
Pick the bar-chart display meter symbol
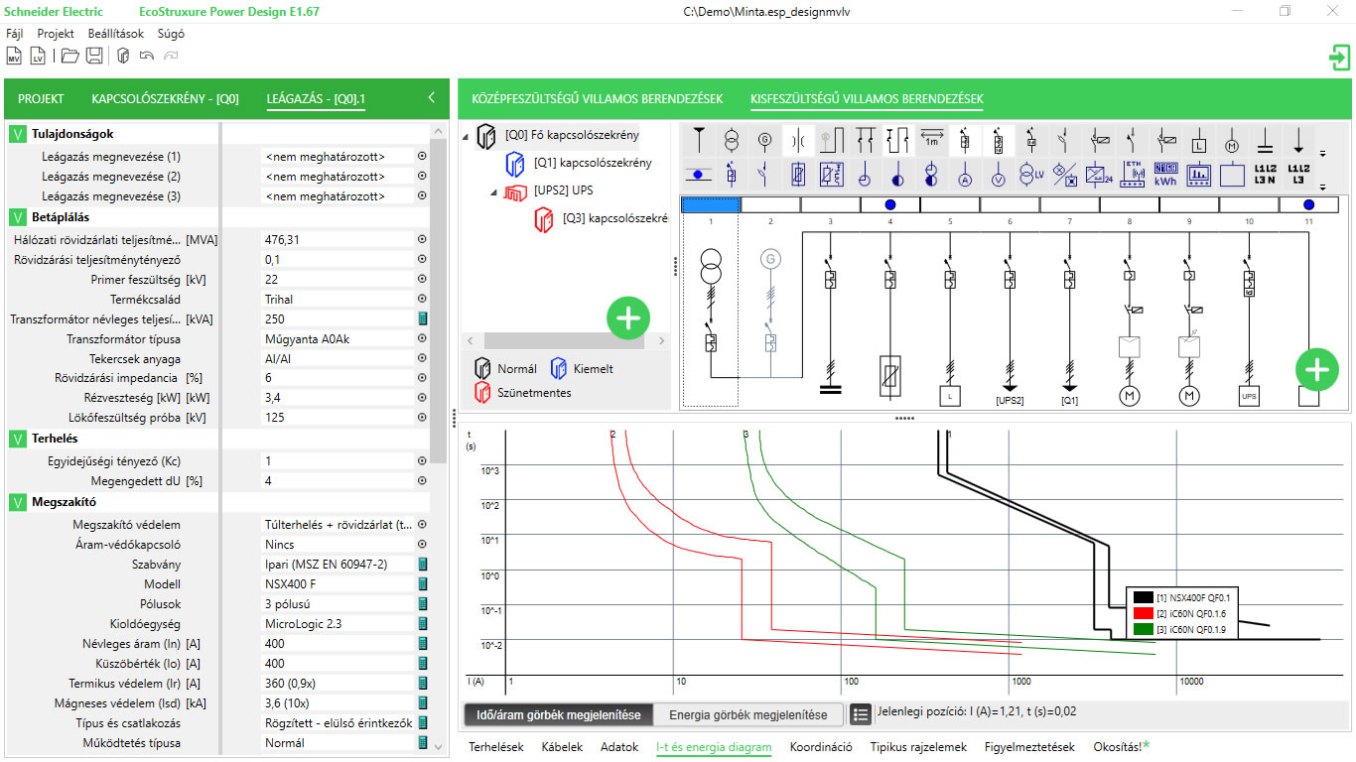(1198, 175)
